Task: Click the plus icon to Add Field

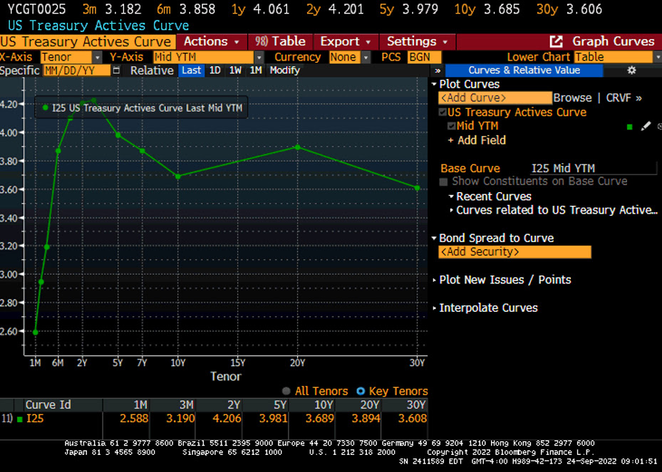Action: 451,140
